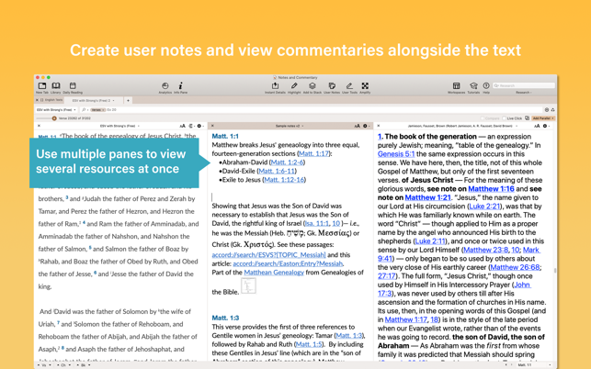Click the Ch chapter stepper at bottom
591x369 pixels.
[65, 364]
